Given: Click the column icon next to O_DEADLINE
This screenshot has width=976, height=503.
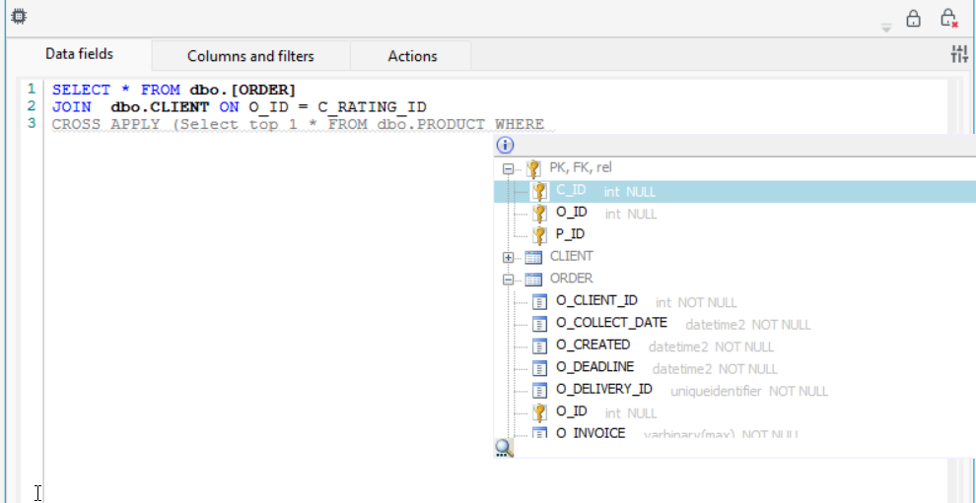Looking at the screenshot, I should coord(539,369).
